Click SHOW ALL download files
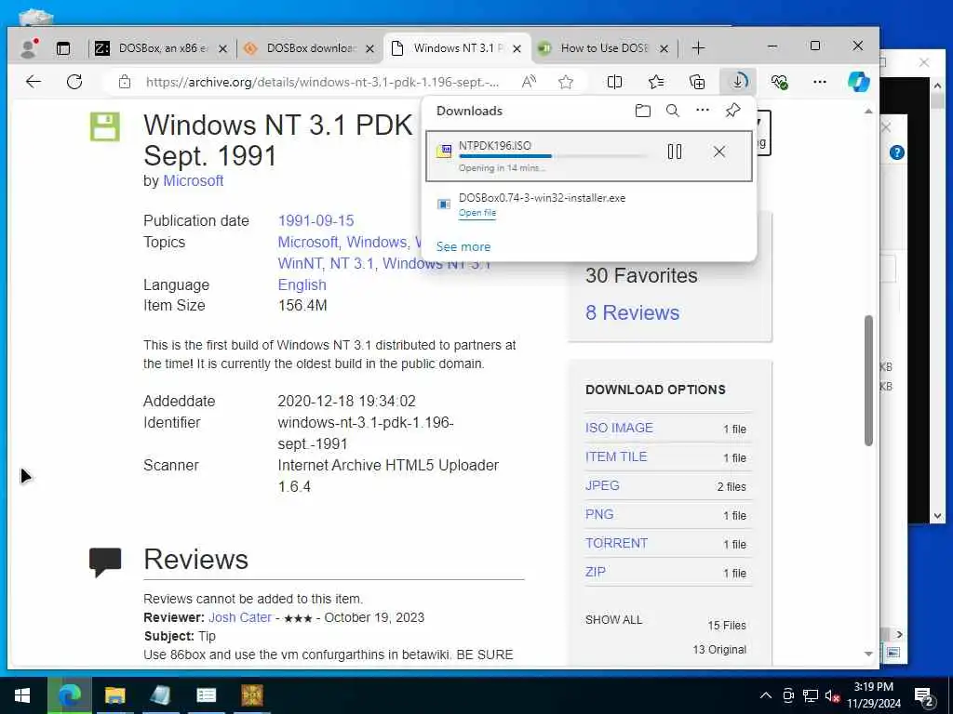Screen dimensions: 953x714 point(613,620)
